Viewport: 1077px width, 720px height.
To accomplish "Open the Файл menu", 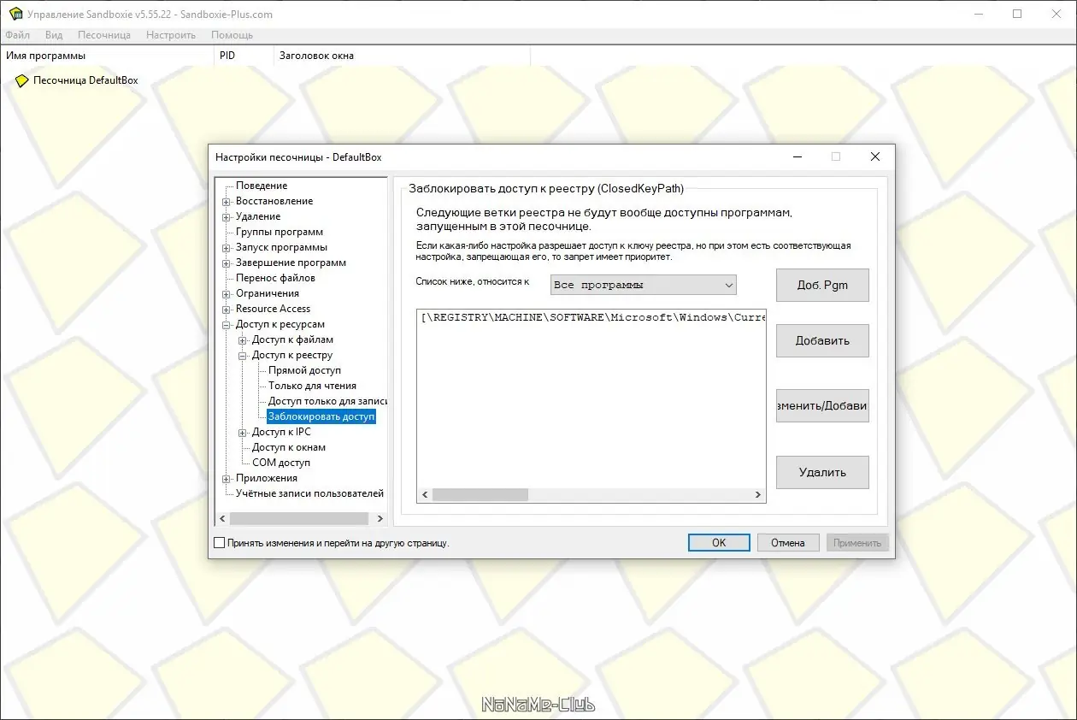I will (17, 35).
